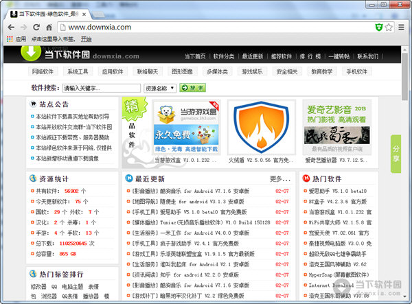Image resolution: width=412 pixels, height=304 pixels.
Task: Select the 联络聊天 category button
Action: coord(148,71)
